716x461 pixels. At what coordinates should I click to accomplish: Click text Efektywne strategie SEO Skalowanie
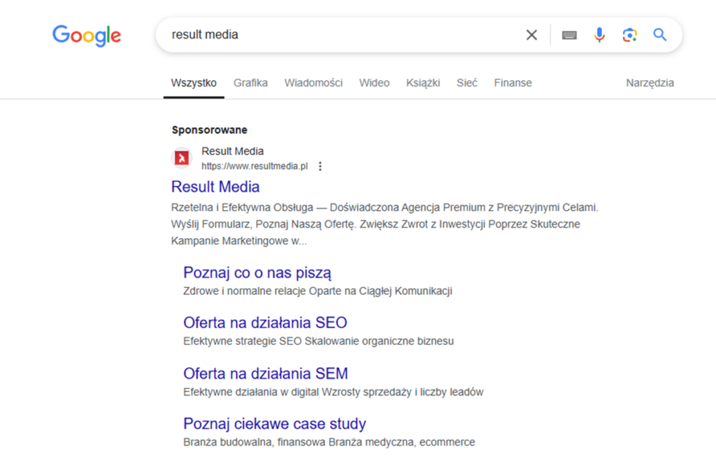point(318,341)
